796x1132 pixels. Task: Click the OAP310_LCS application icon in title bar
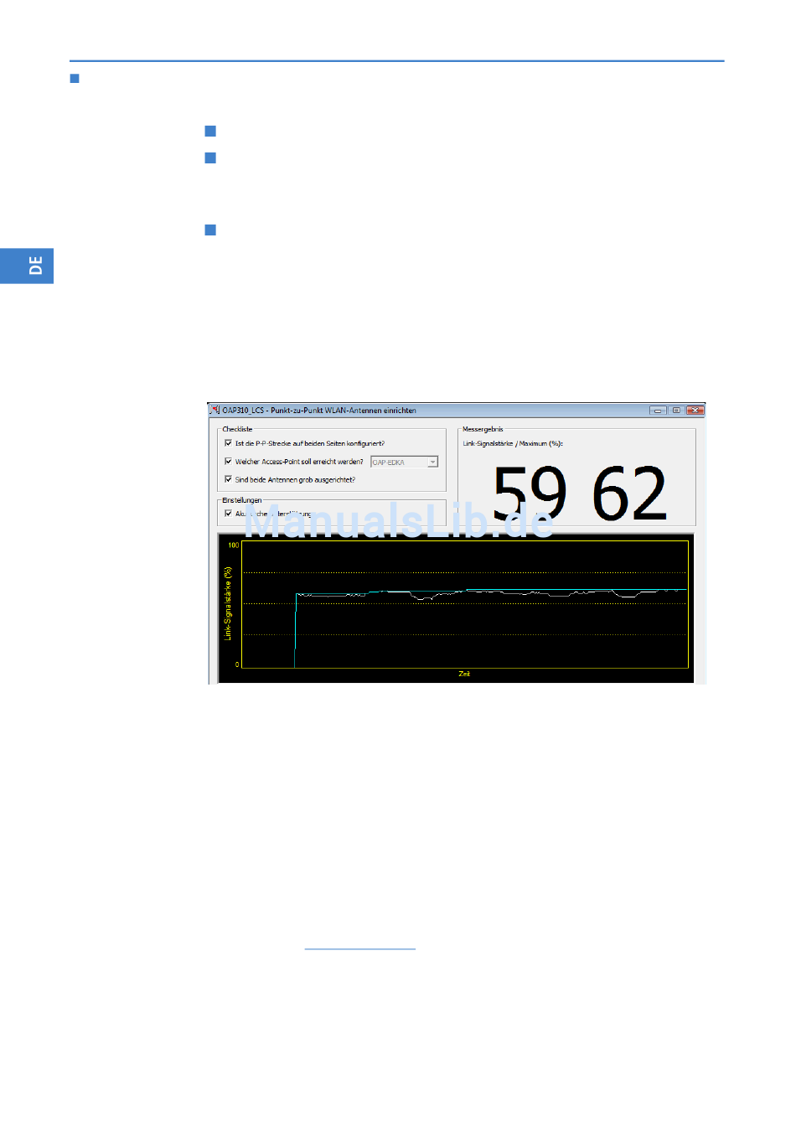point(215,410)
